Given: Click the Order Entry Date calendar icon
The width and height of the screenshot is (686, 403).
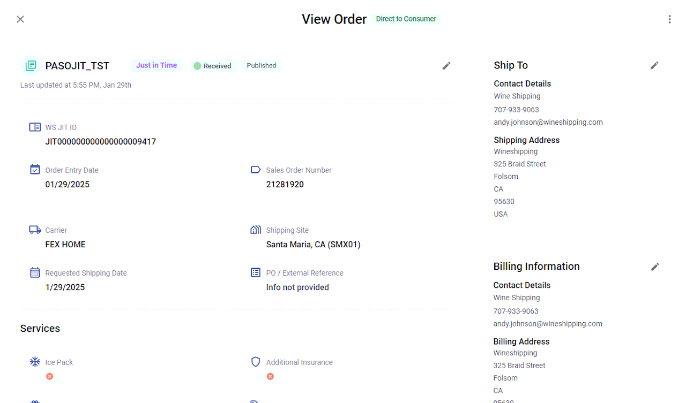Looking at the screenshot, I should pos(35,170).
